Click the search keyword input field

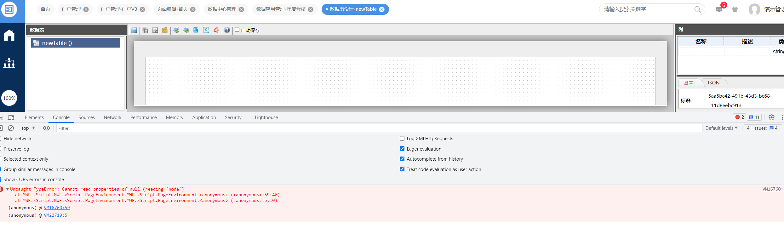tap(647, 9)
